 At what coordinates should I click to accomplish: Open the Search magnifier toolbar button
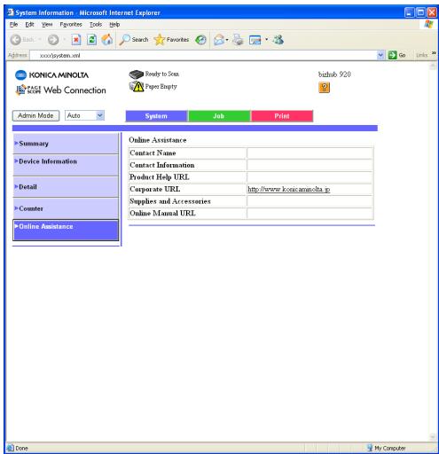(x=134, y=40)
